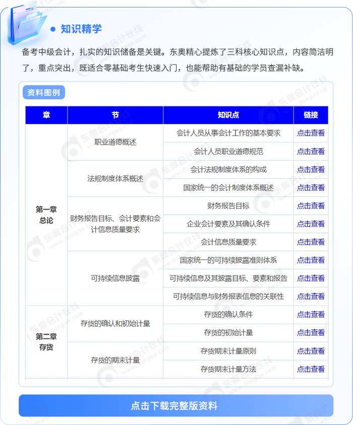The height and width of the screenshot is (425, 353).
Task: View 点击查看 link for 存货期末计量原则
Action: click(x=311, y=351)
